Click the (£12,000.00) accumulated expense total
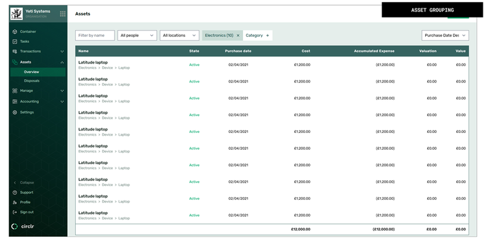The height and width of the screenshot is (242, 486). click(x=384, y=229)
